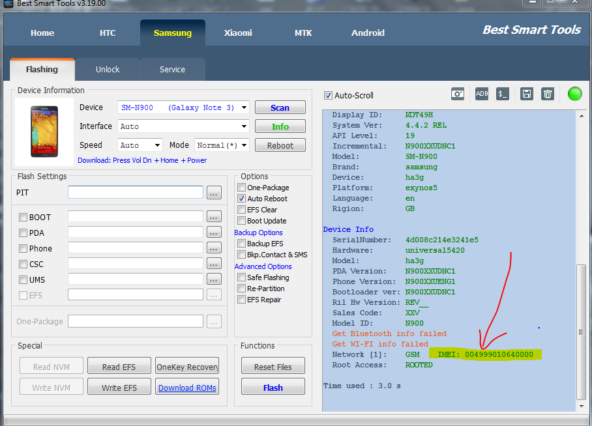Check the PDA file checkbox

click(x=23, y=233)
